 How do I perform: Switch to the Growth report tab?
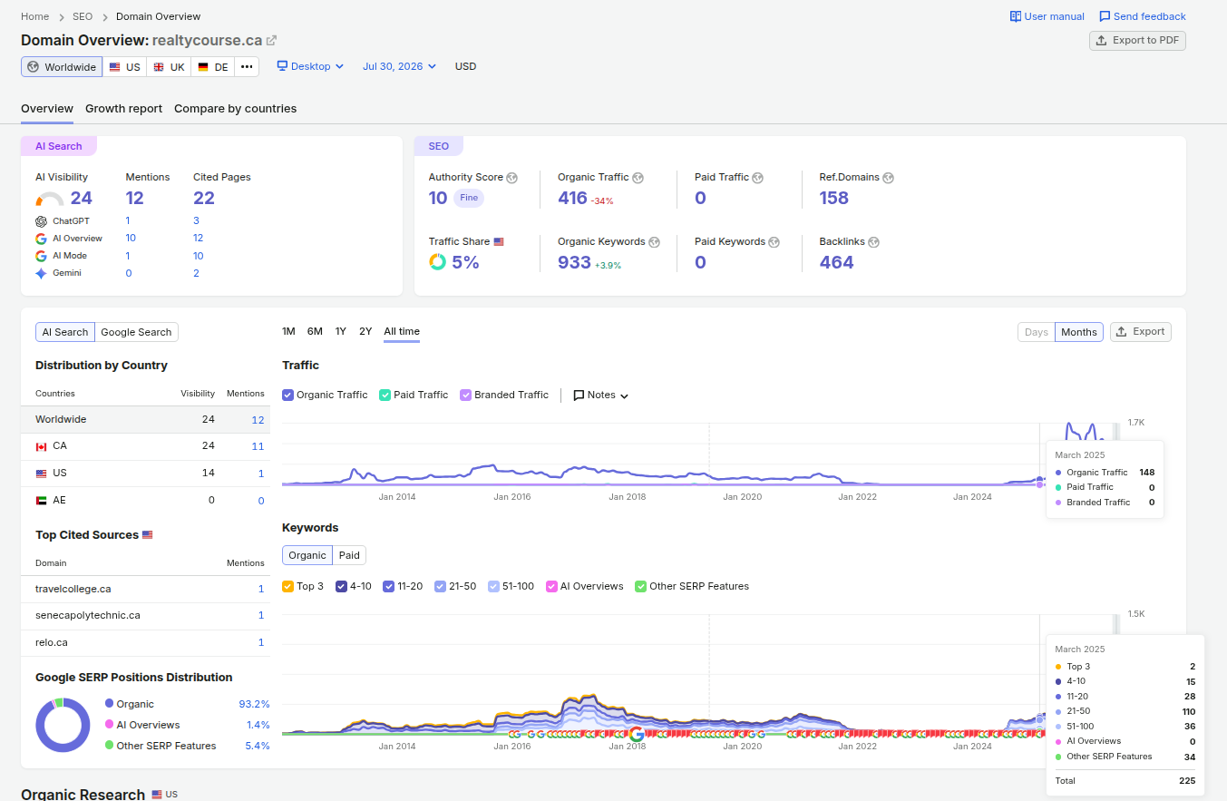pos(123,108)
